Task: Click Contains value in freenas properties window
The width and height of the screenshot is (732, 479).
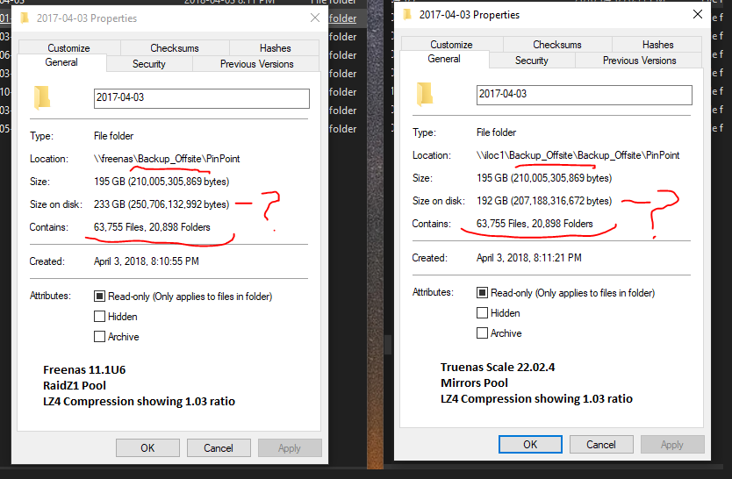Action: tap(152, 227)
